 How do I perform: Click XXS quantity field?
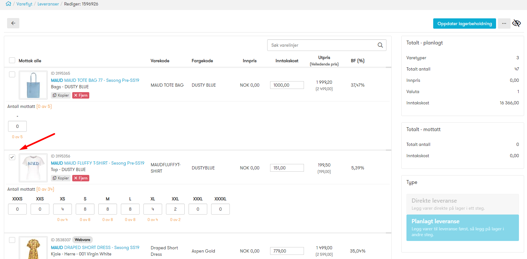[40, 209]
